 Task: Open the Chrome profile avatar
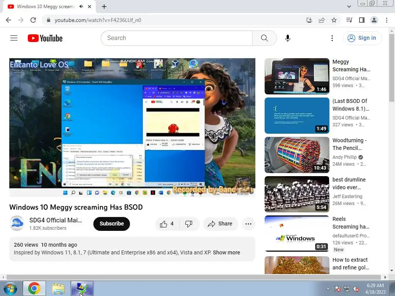[374, 20]
